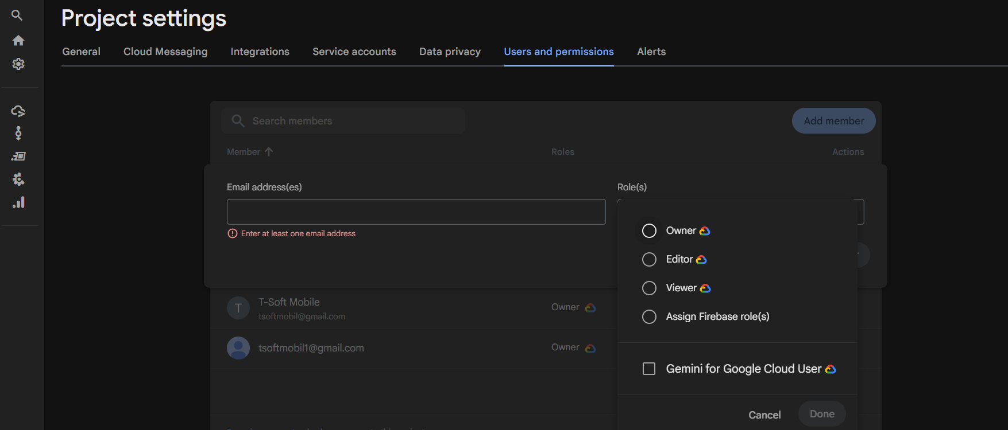This screenshot has width=1008, height=430.
Task: Select the Owner role radio button
Action: [x=649, y=230]
